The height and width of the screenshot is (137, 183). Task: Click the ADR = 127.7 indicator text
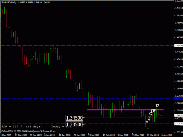click(x=12, y=126)
